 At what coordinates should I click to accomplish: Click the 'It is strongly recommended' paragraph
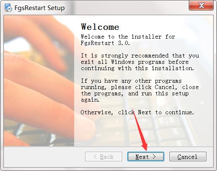click(140, 62)
